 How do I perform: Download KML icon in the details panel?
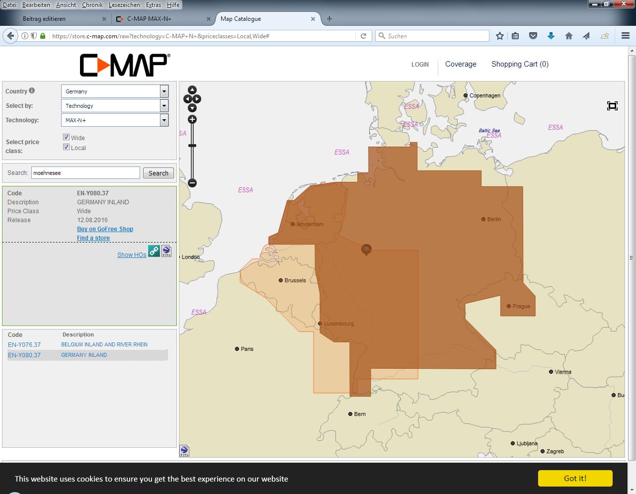[x=166, y=251]
